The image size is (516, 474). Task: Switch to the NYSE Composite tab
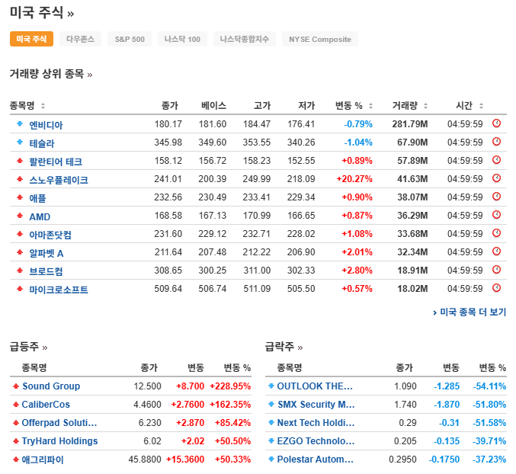pyautogui.click(x=320, y=39)
